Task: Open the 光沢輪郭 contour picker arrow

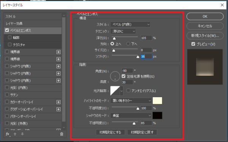Action: (x=122, y=91)
